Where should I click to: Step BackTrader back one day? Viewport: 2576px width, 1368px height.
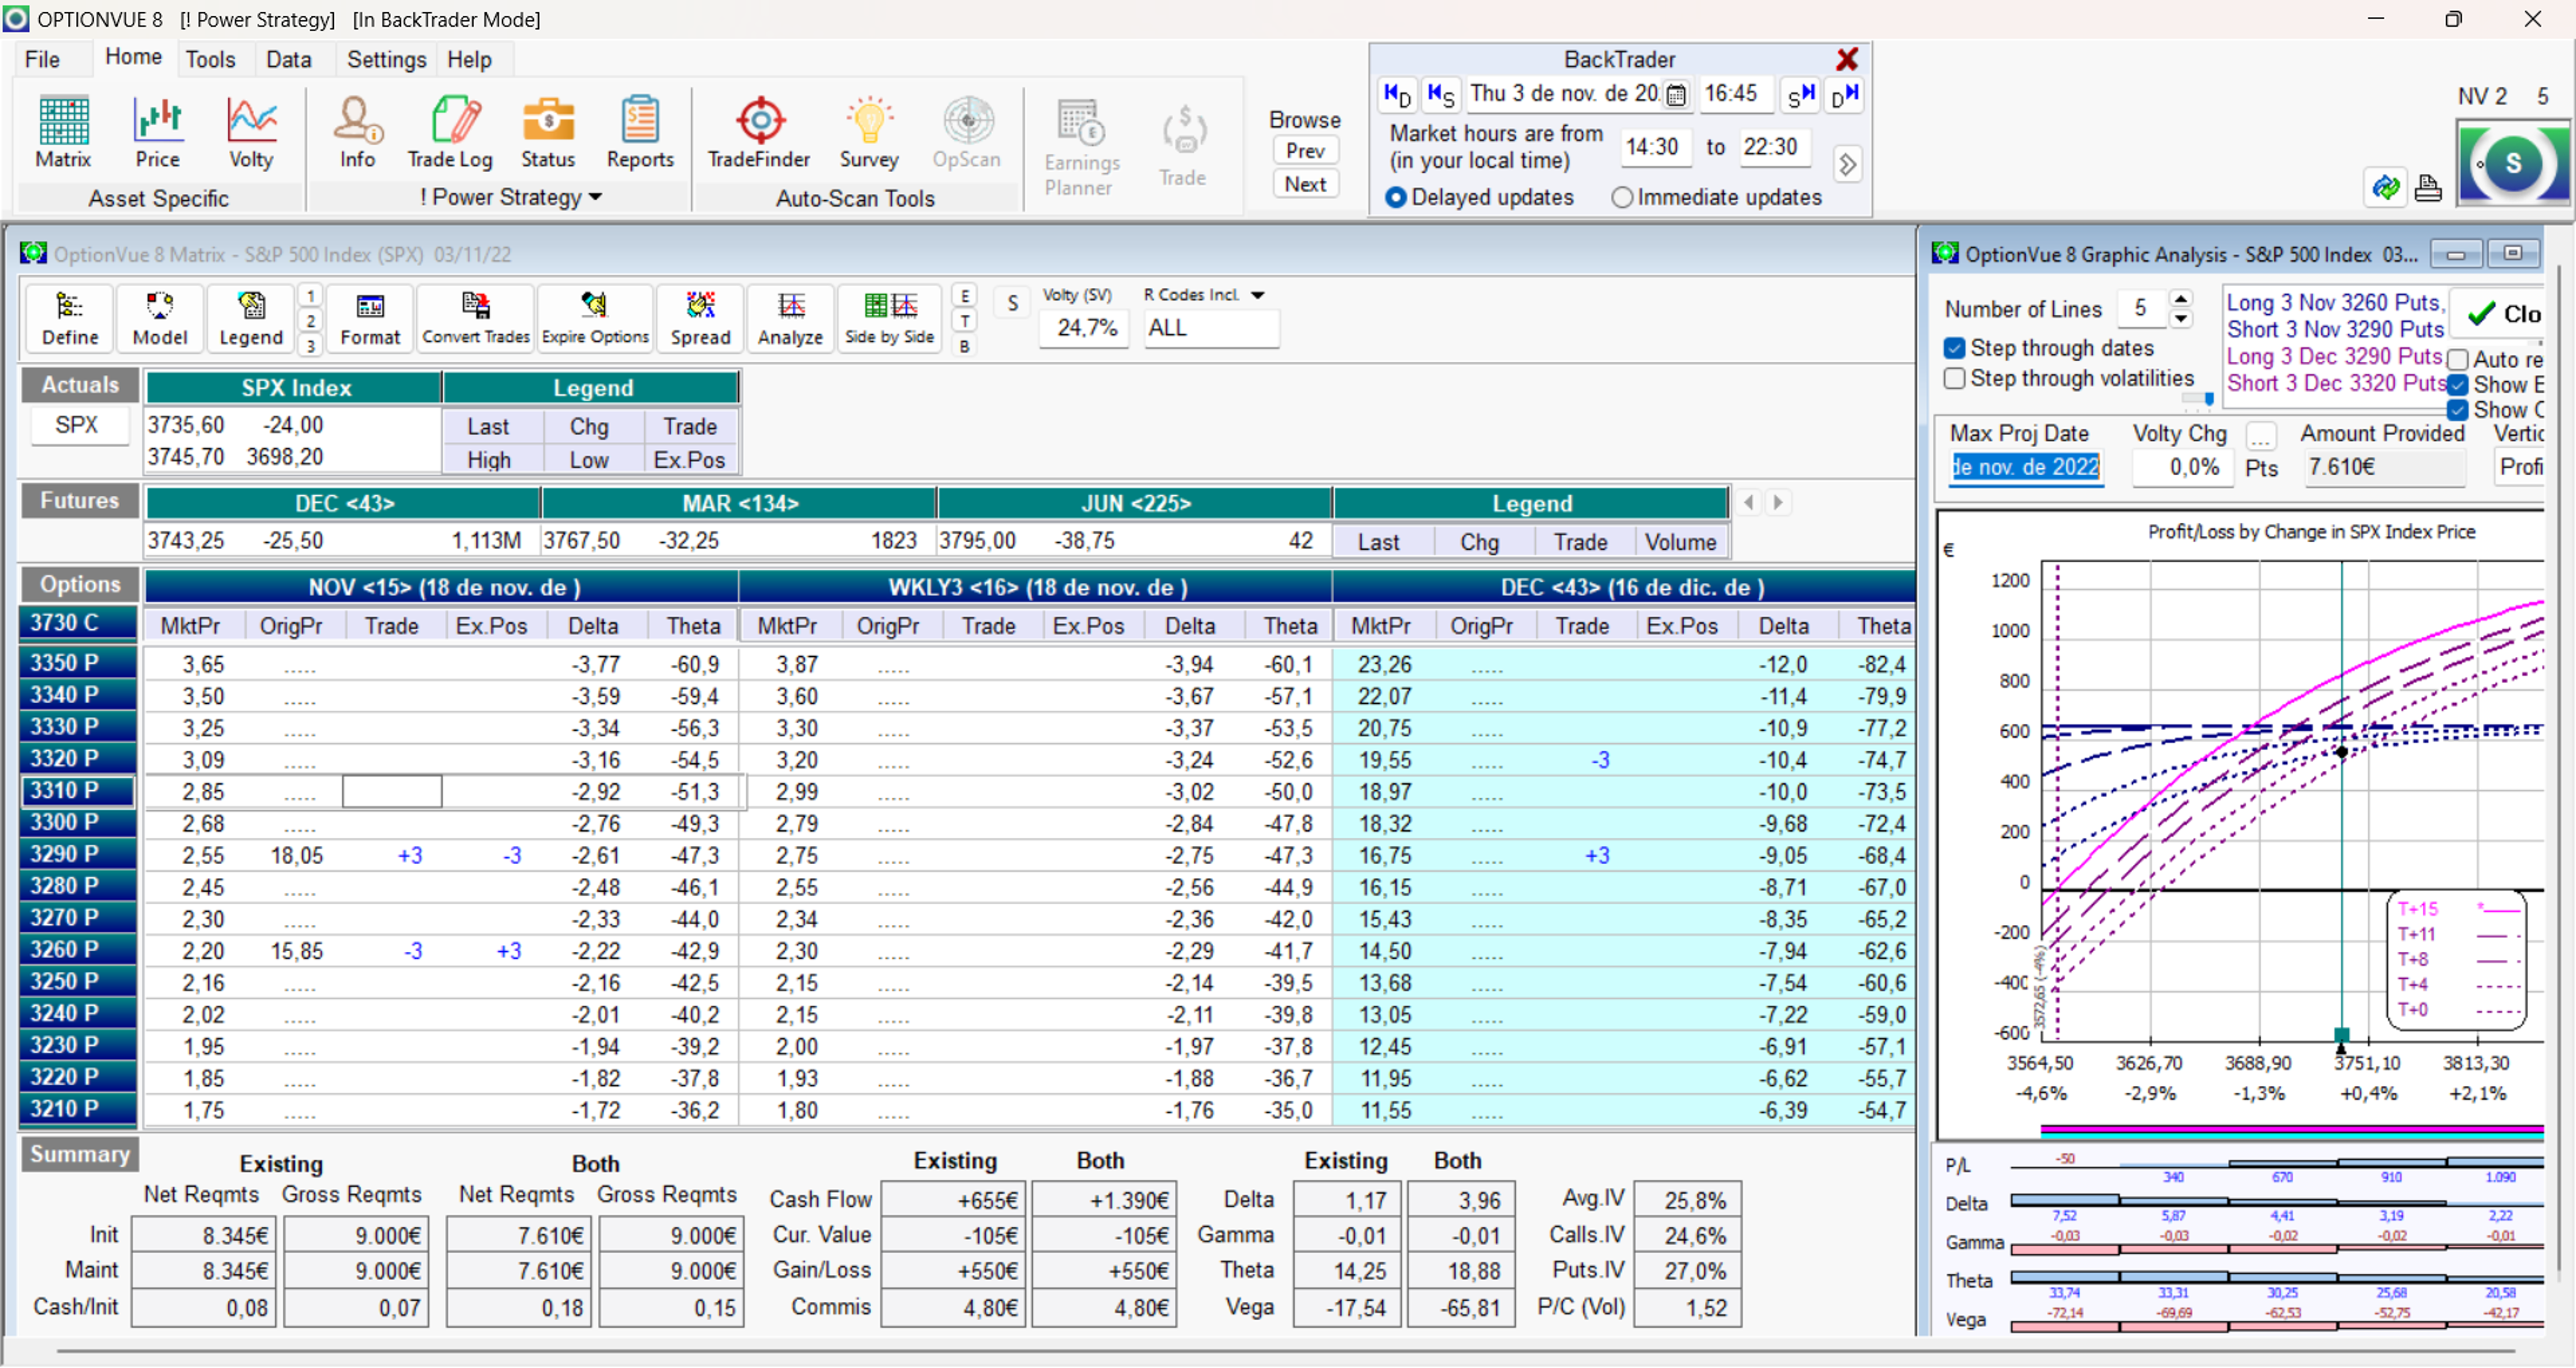click(1397, 95)
